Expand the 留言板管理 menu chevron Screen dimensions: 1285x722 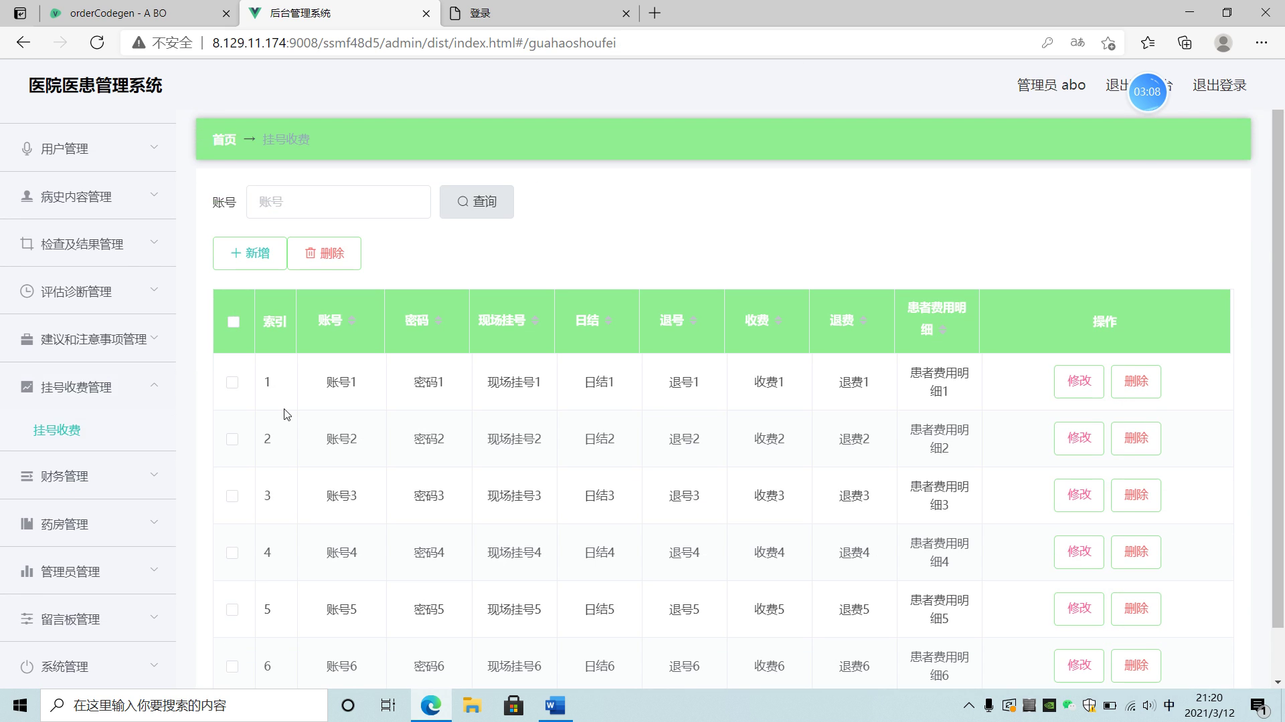tap(154, 617)
